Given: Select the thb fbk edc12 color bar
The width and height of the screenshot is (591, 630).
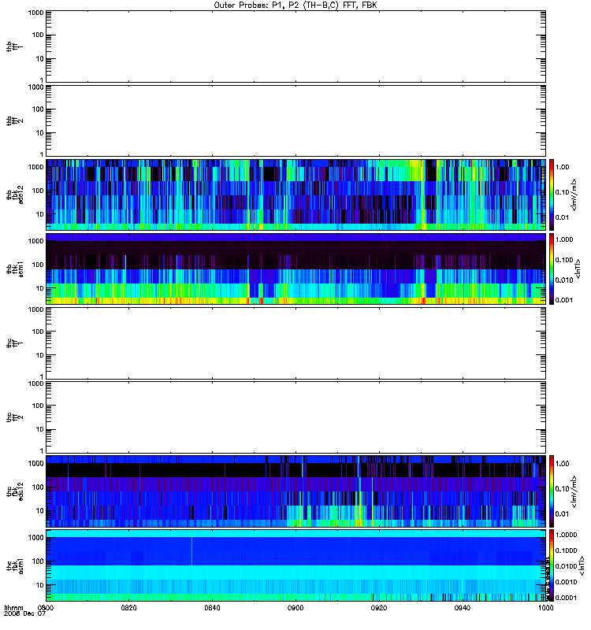Looking at the screenshot, I should tap(552, 195).
